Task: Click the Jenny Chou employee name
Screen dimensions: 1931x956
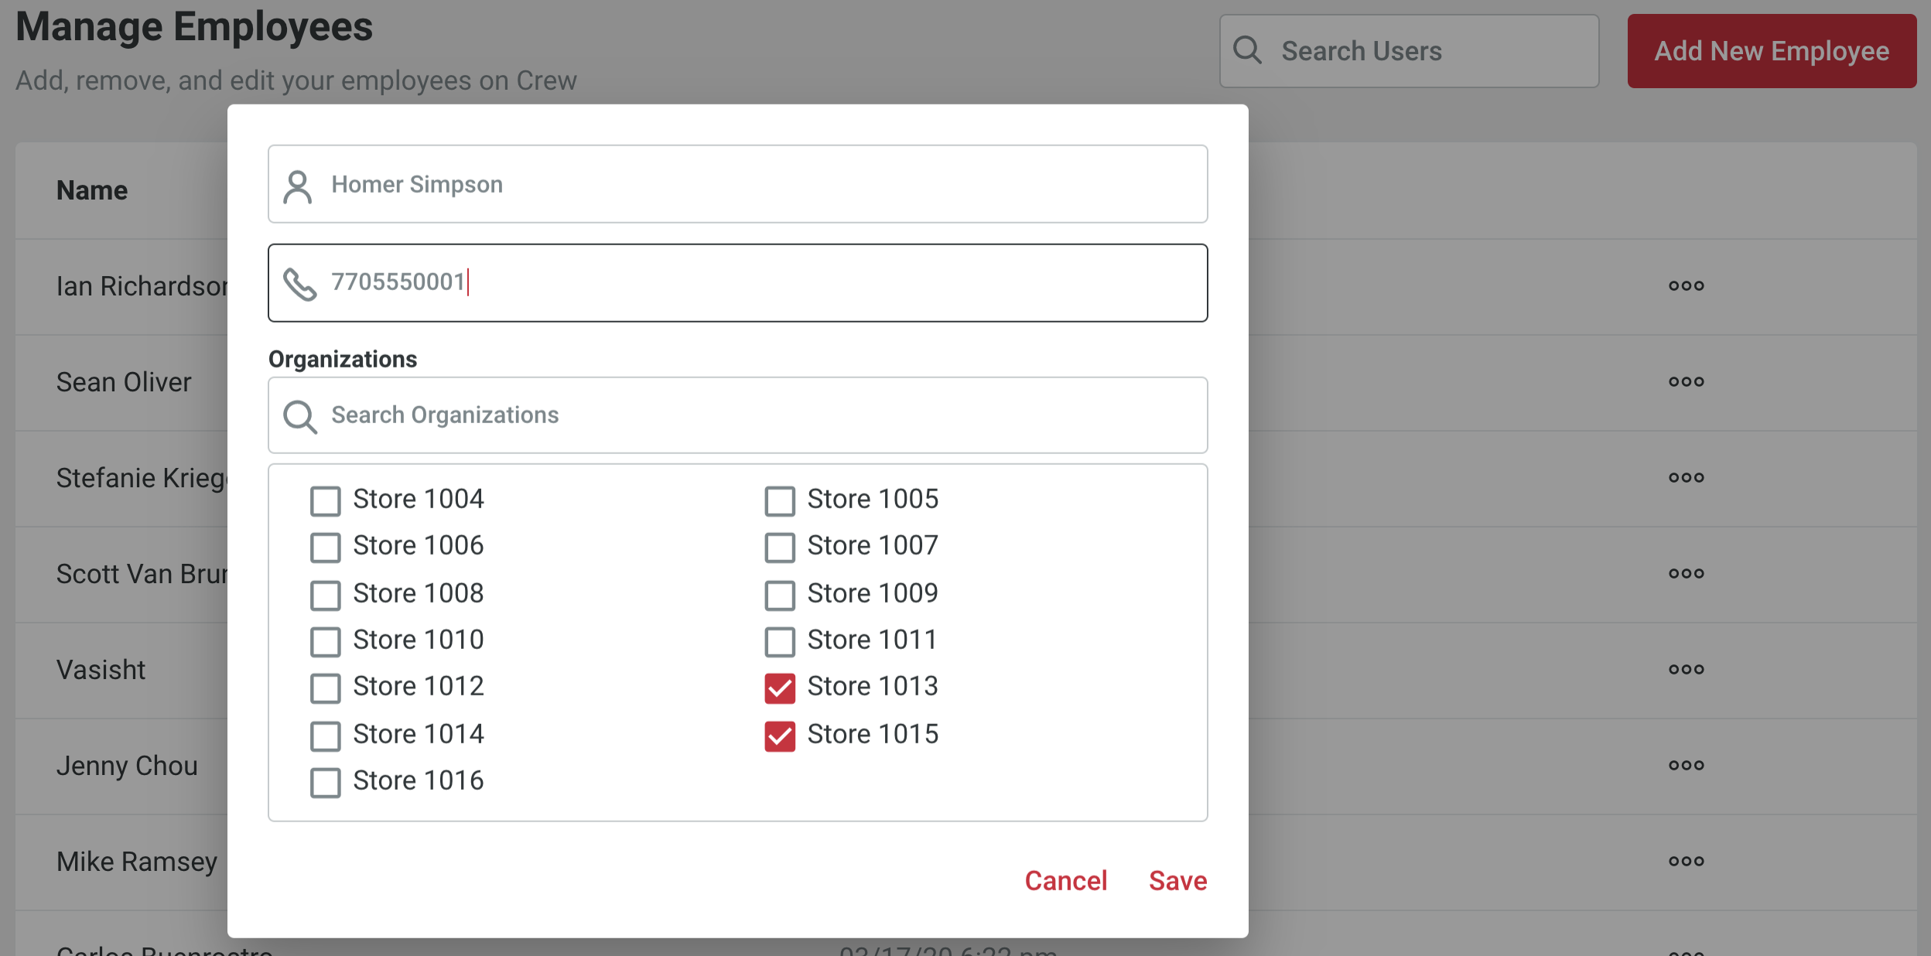Action: [x=127, y=766]
